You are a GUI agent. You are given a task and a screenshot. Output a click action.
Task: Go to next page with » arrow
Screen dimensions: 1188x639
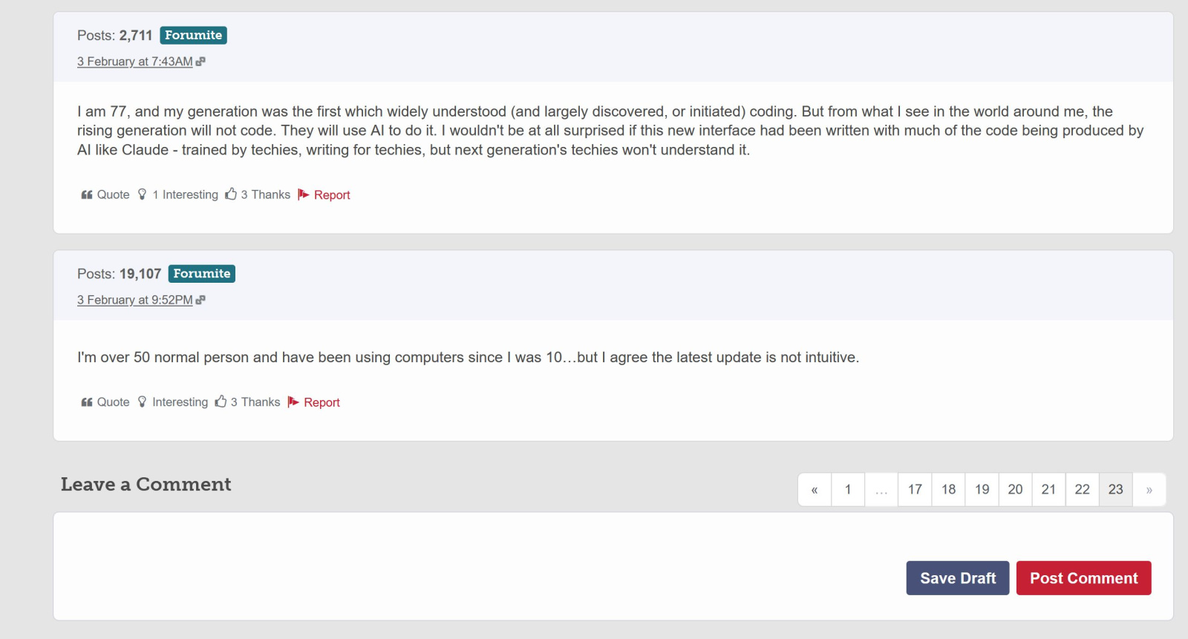pyautogui.click(x=1149, y=490)
